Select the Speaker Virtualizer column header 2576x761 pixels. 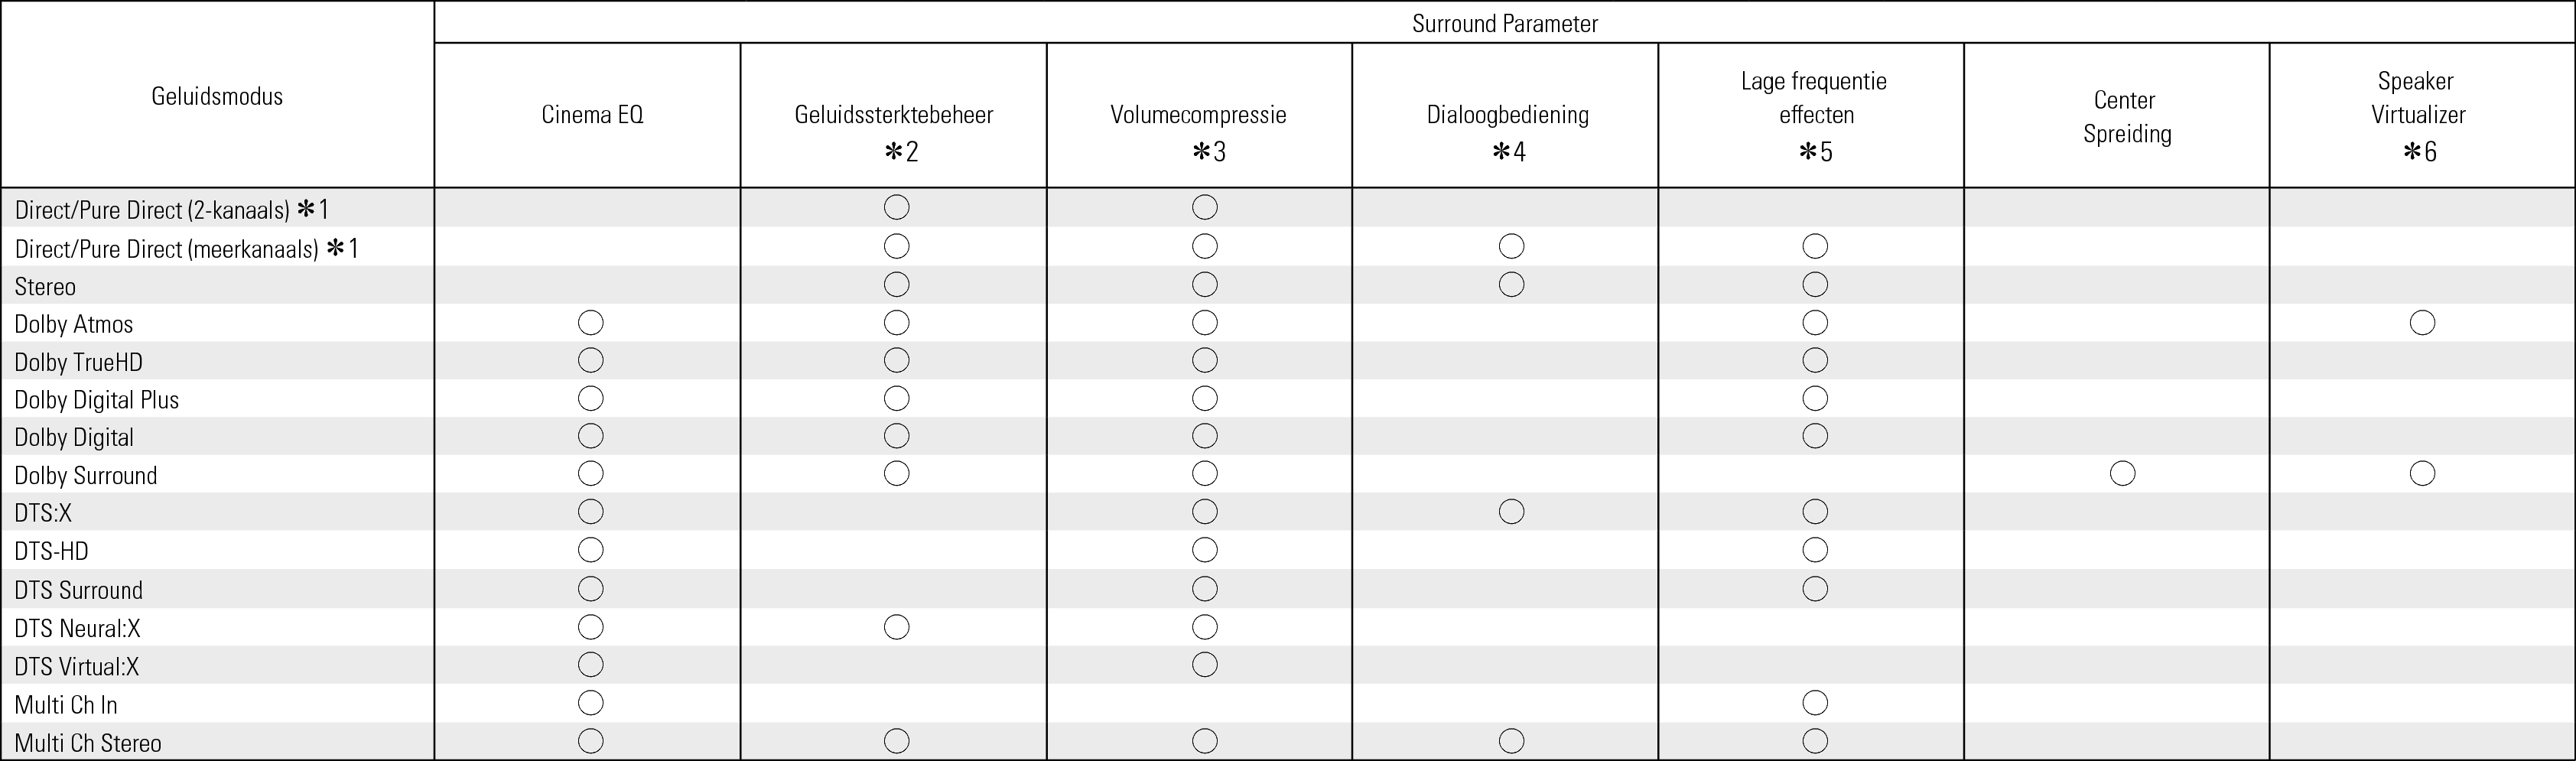(x=2418, y=98)
